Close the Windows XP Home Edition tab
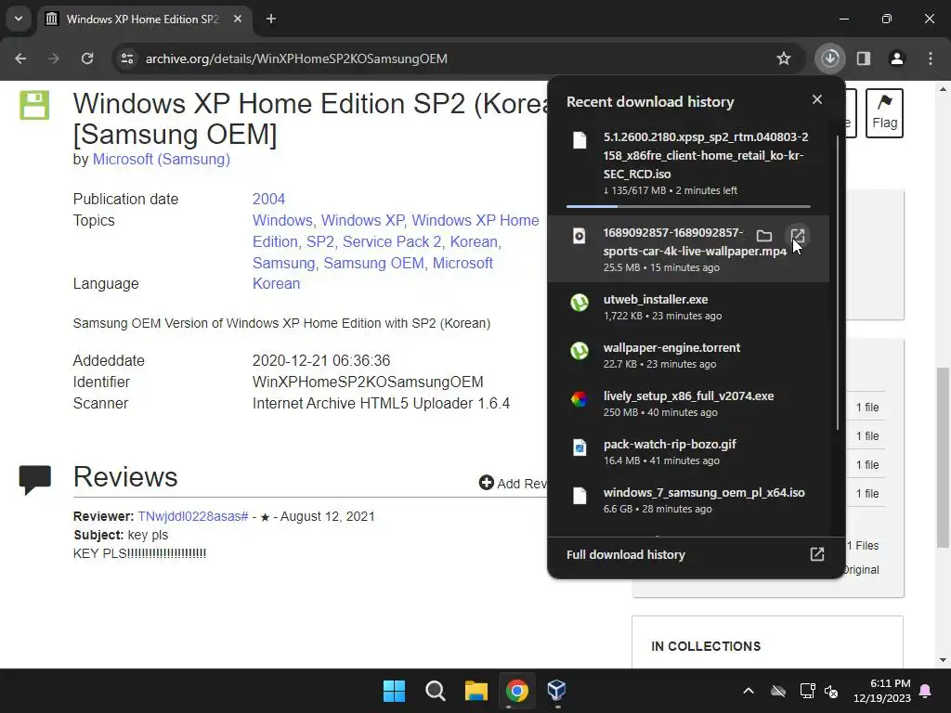The height and width of the screenshot is (713, 951). (x=238, y=19)
